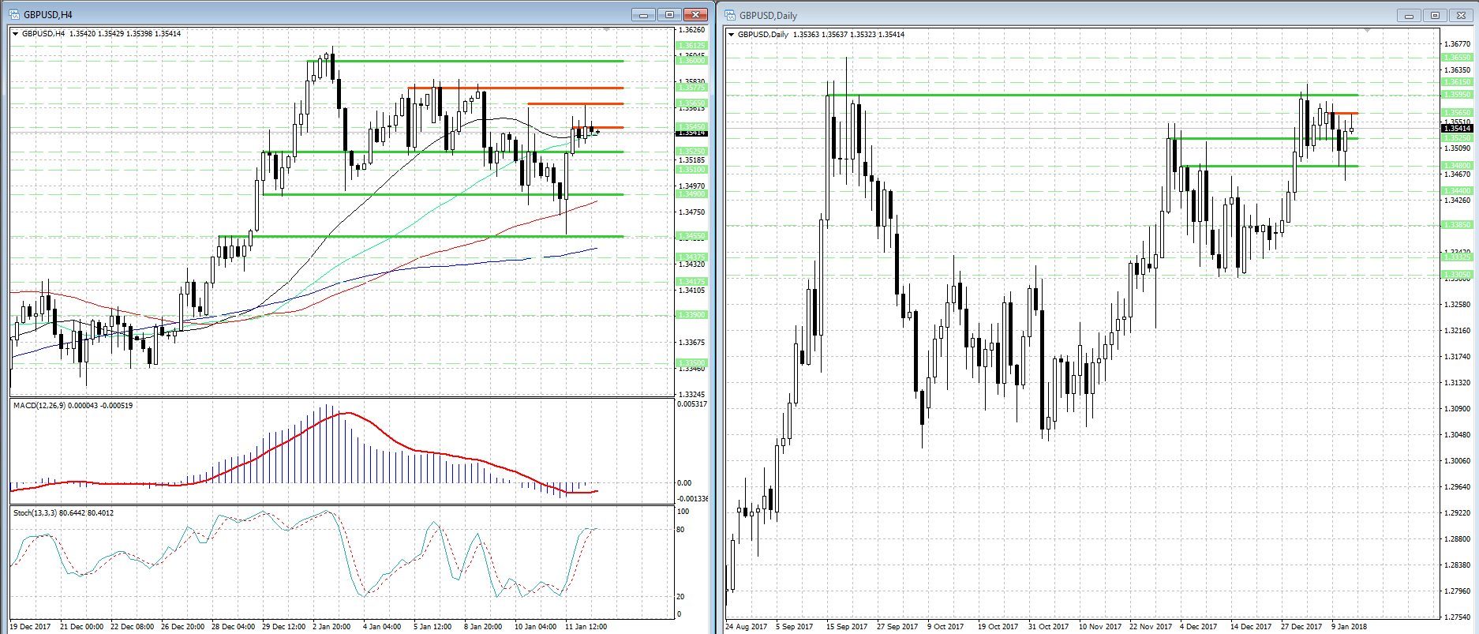Click the H4 chart shift marker triangle

(x=606, y=29)
